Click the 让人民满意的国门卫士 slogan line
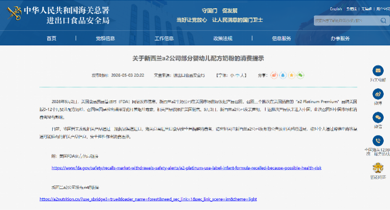Image resolution: width=390 pixels, height=210 pixels. [x=237, y=20]
